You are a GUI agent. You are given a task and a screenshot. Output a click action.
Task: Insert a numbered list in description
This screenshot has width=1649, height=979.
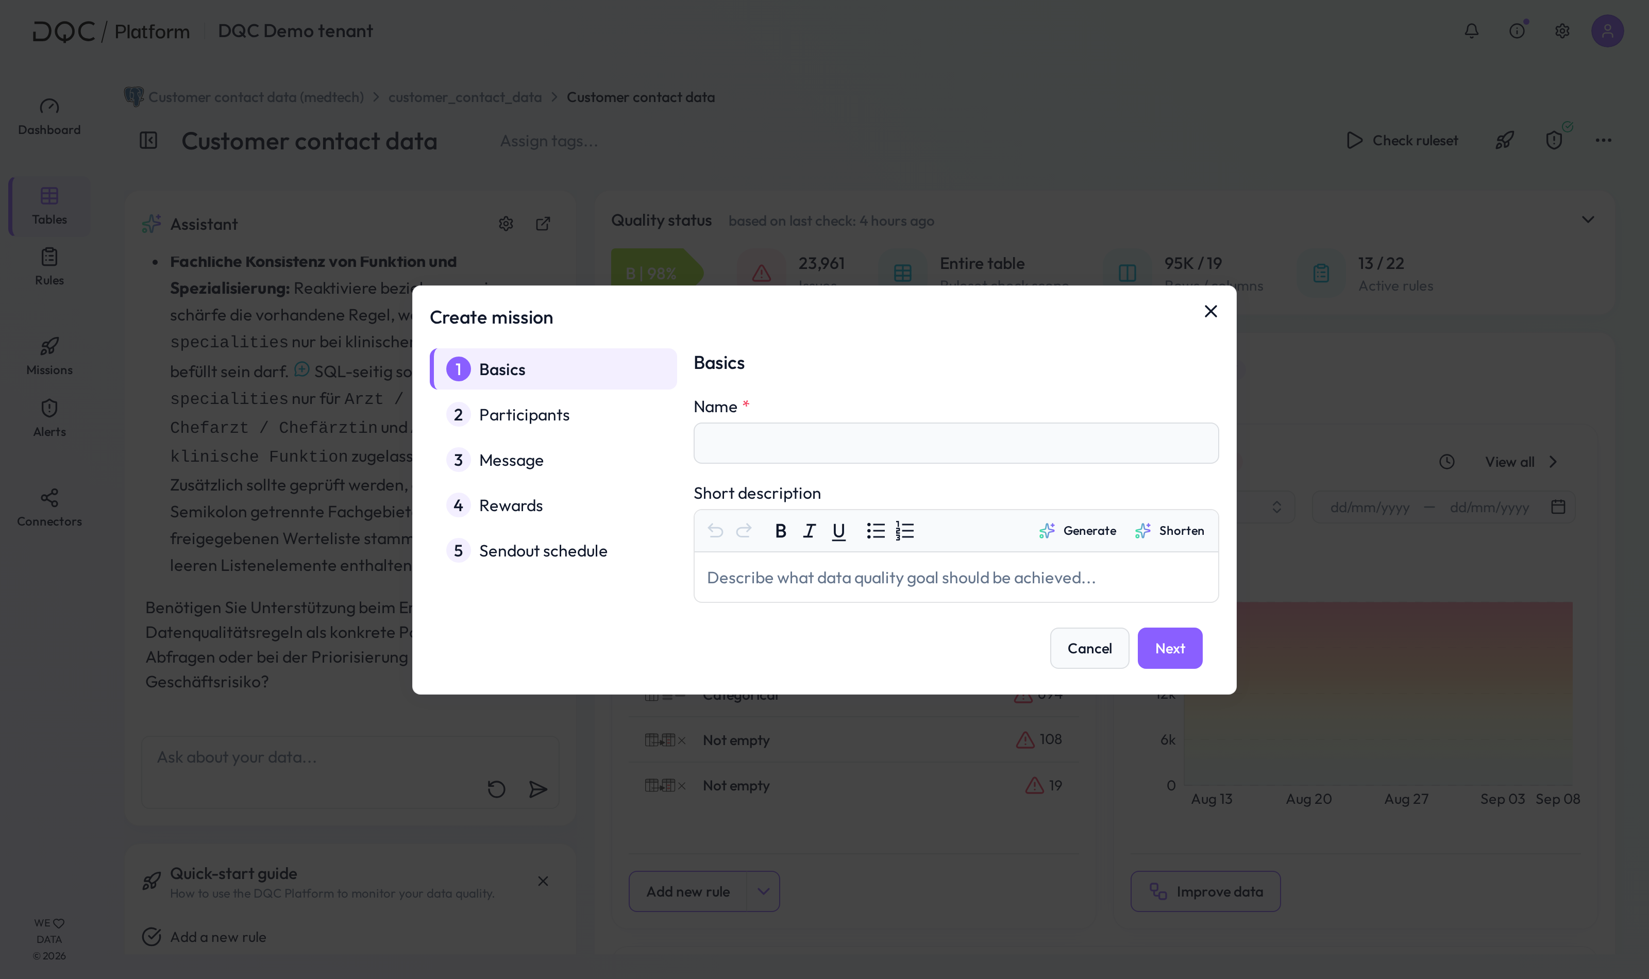pos(904,531)
